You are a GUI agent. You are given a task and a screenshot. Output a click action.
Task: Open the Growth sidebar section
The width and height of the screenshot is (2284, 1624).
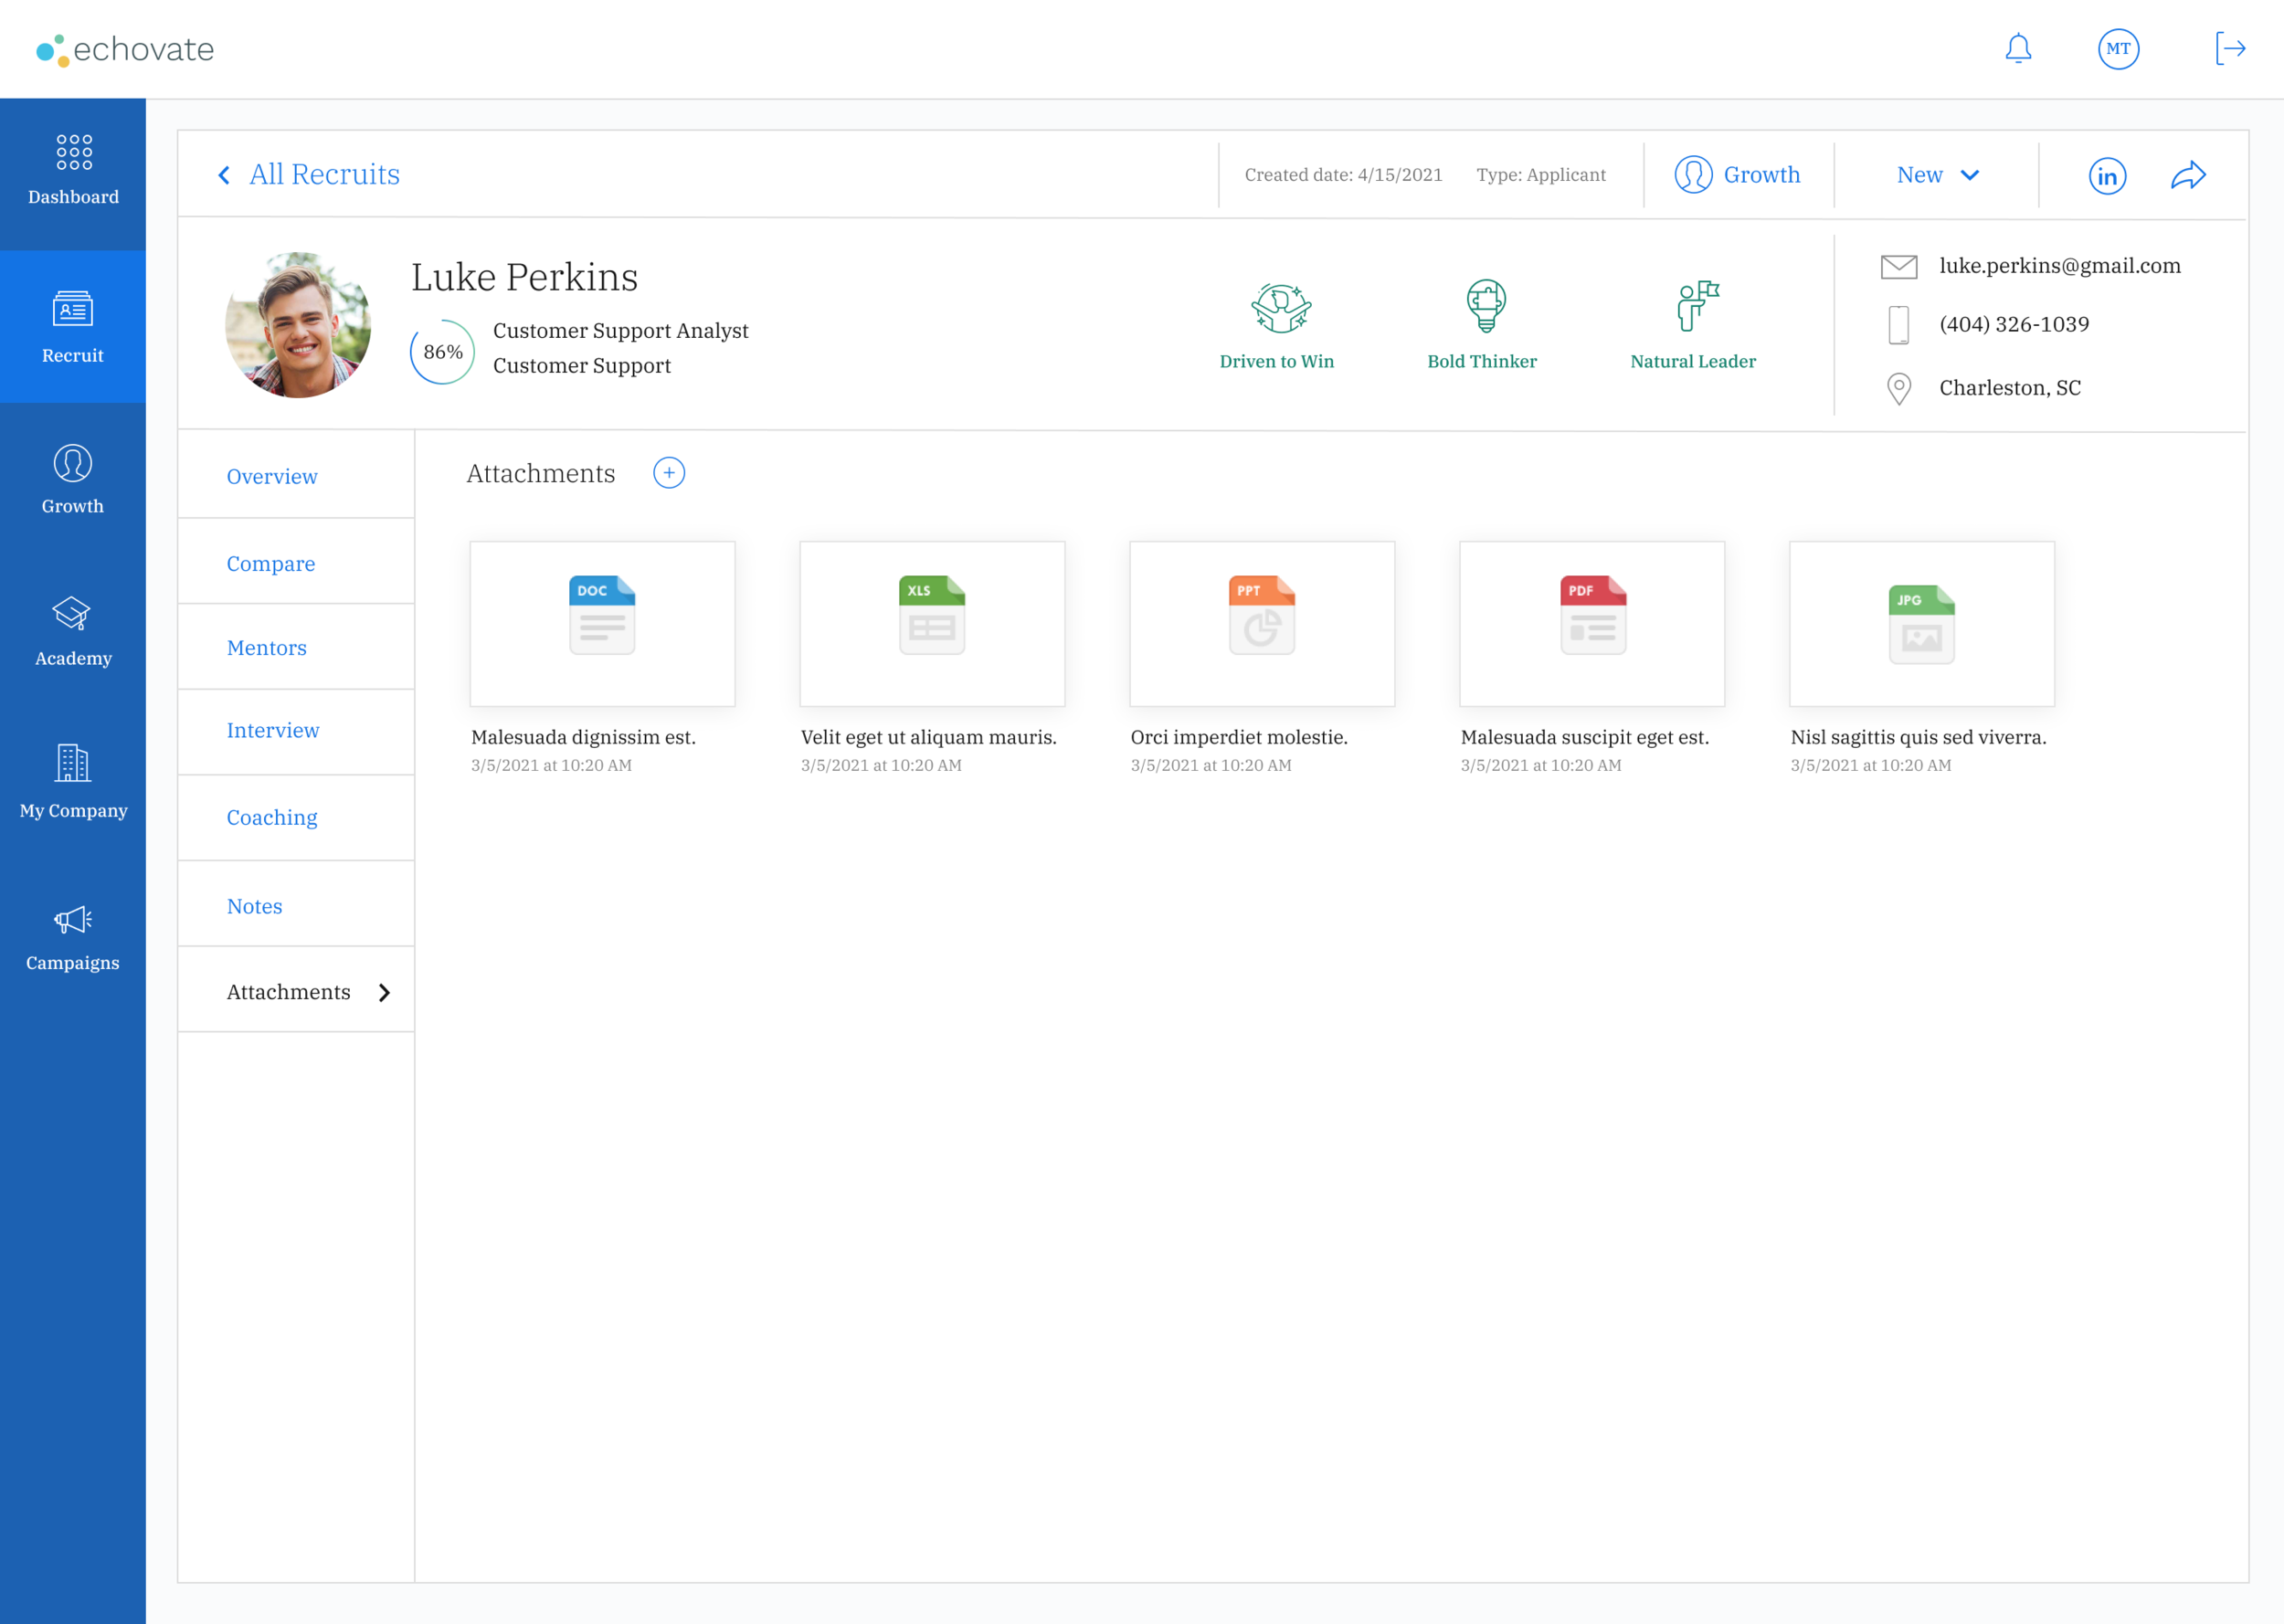73,479
